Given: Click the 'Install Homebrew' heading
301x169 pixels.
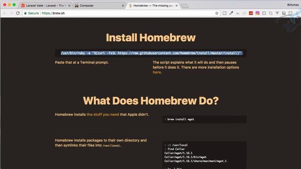Looking at the screenshot, I should [150, 38].
